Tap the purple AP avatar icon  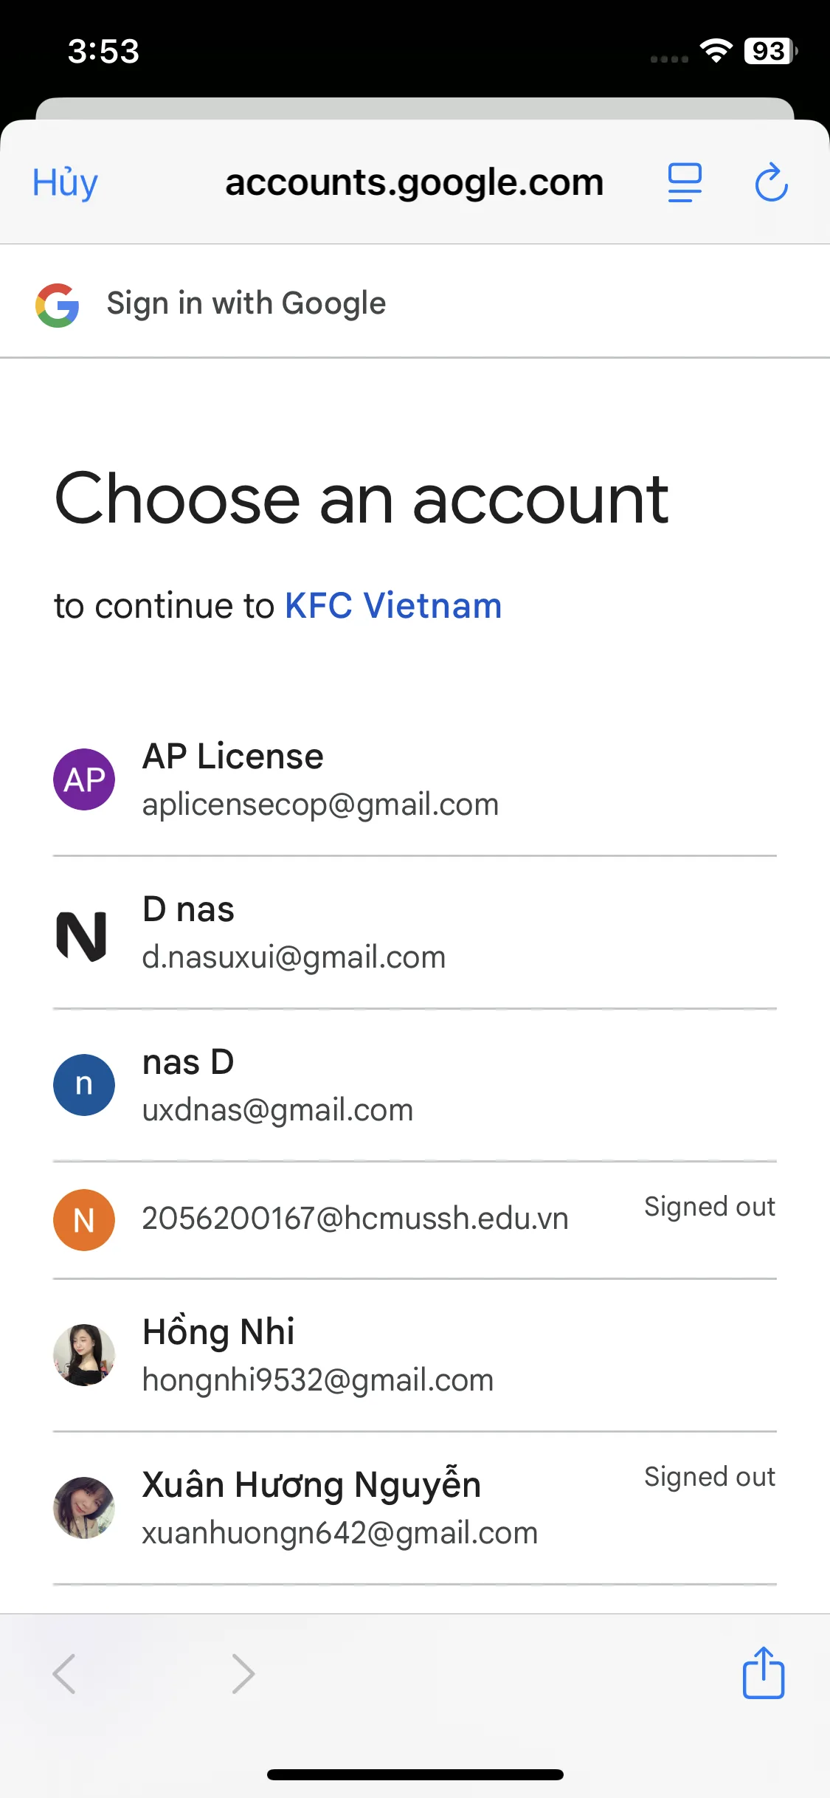coord(84,779)
